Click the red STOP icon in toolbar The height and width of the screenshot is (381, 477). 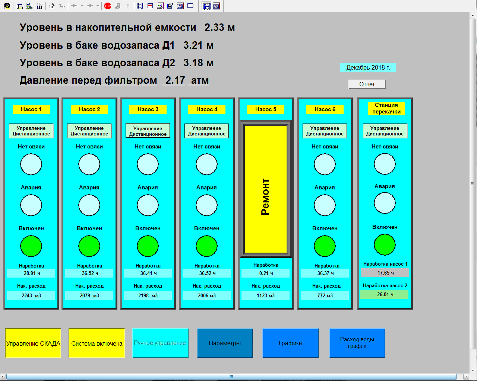(108, 6)
